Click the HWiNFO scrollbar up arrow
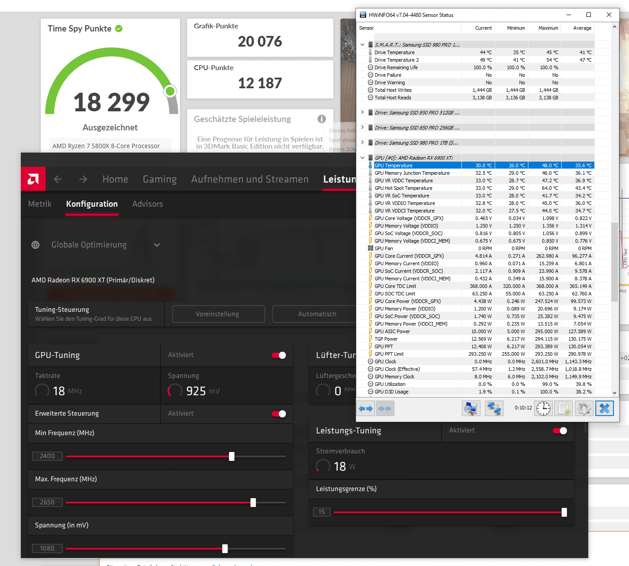 [614, 27]
